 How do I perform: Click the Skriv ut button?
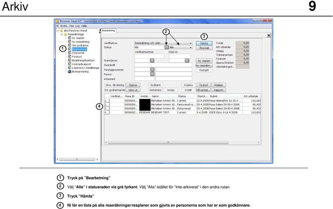133,90
